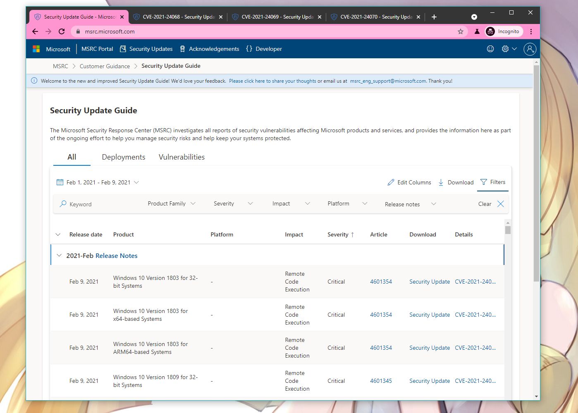This screenshot has height=413, width=578.
Task: Switch to the CVE-2021-24069 browser tab
Action: [277, 17]
